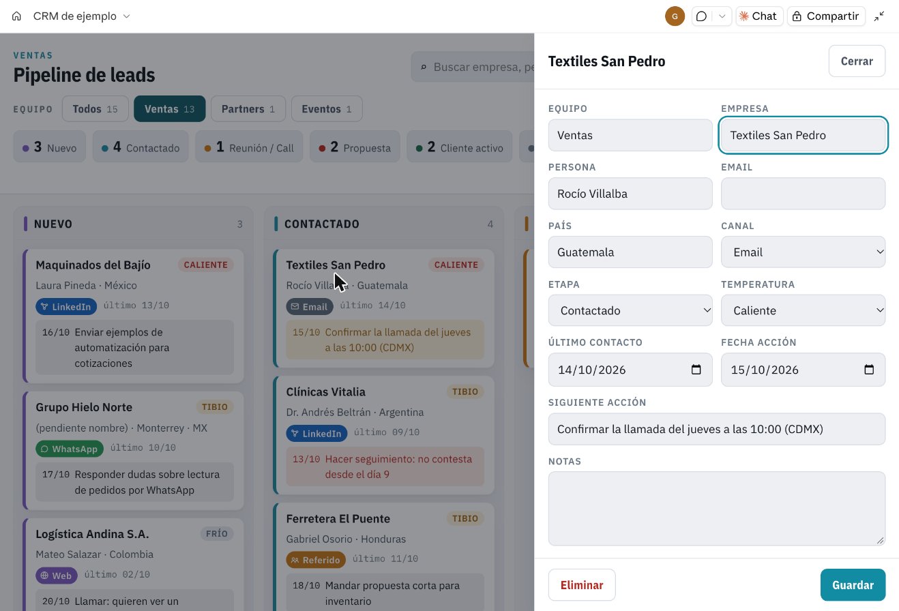
Task: Click the Contactado stage counter chip
Action: click(141, 147)
